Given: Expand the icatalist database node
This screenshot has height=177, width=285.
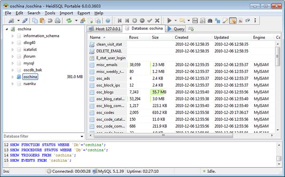Looking at the screenshot, I should [12, 50].
